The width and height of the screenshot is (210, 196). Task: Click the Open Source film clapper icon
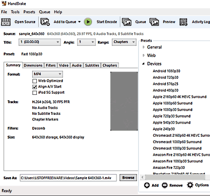(x=6, y=22)
